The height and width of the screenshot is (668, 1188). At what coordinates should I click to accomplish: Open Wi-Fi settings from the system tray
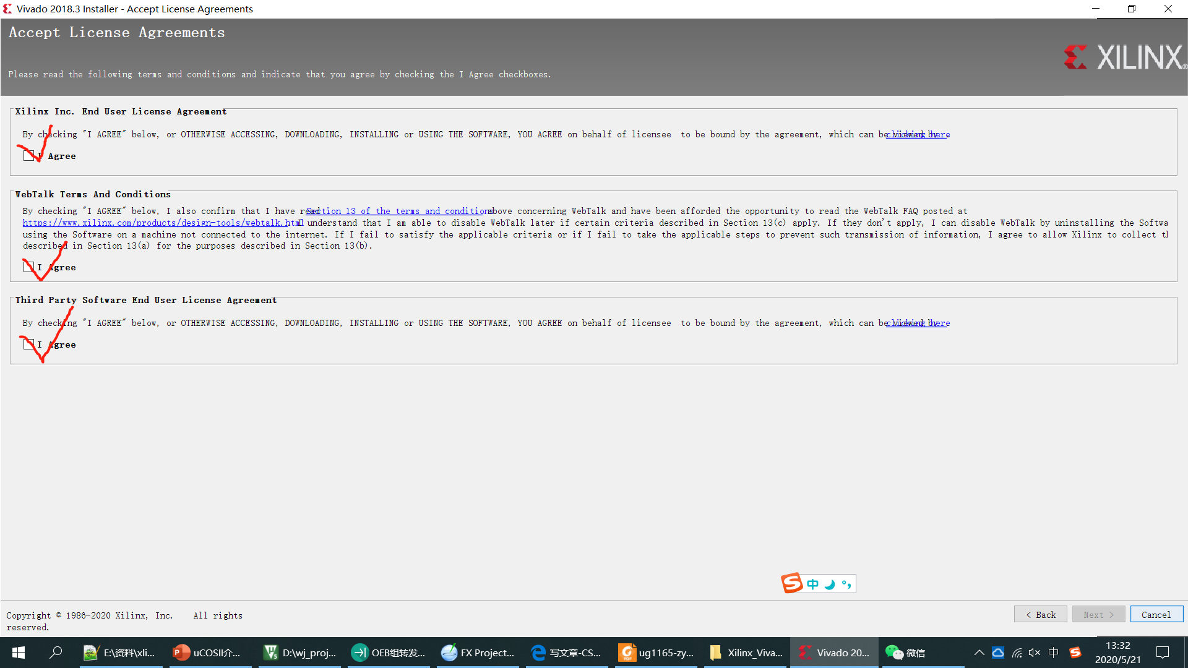[1018, 653]
